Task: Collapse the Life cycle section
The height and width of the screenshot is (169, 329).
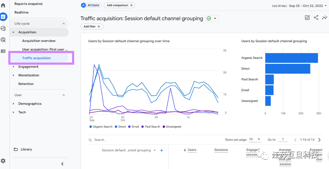Action: click(63, 24)
